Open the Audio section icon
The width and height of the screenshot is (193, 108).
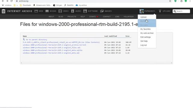tap(73, 11)
